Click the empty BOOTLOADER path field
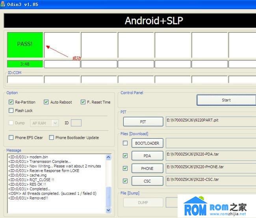Screen dimensions: 256x218 click(x=211, y=143)
